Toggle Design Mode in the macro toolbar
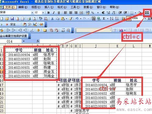 click(x=35, y=24)
